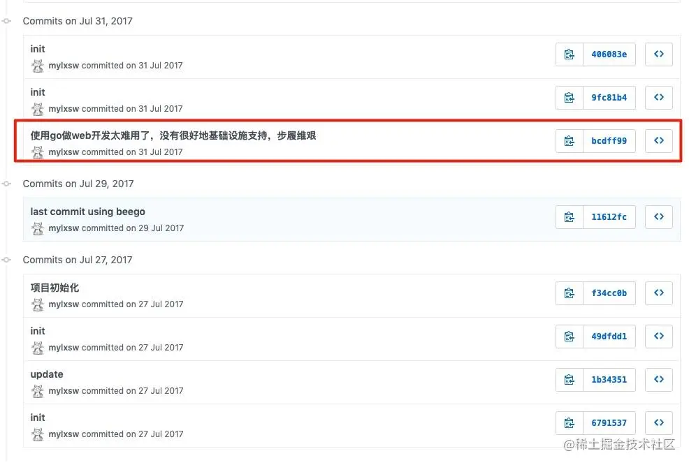Browse repository at commit bcdff99
689x465 pixels.
659,141
